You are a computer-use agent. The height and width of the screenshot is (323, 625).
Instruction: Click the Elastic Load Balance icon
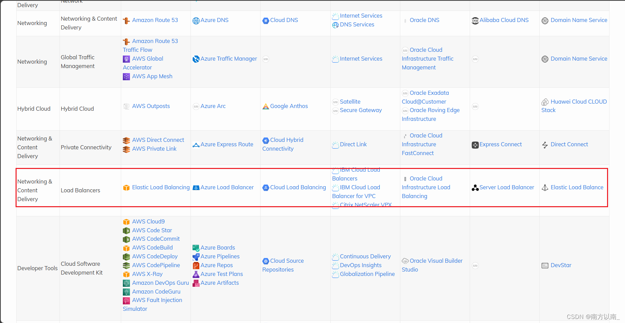point(545,188)
